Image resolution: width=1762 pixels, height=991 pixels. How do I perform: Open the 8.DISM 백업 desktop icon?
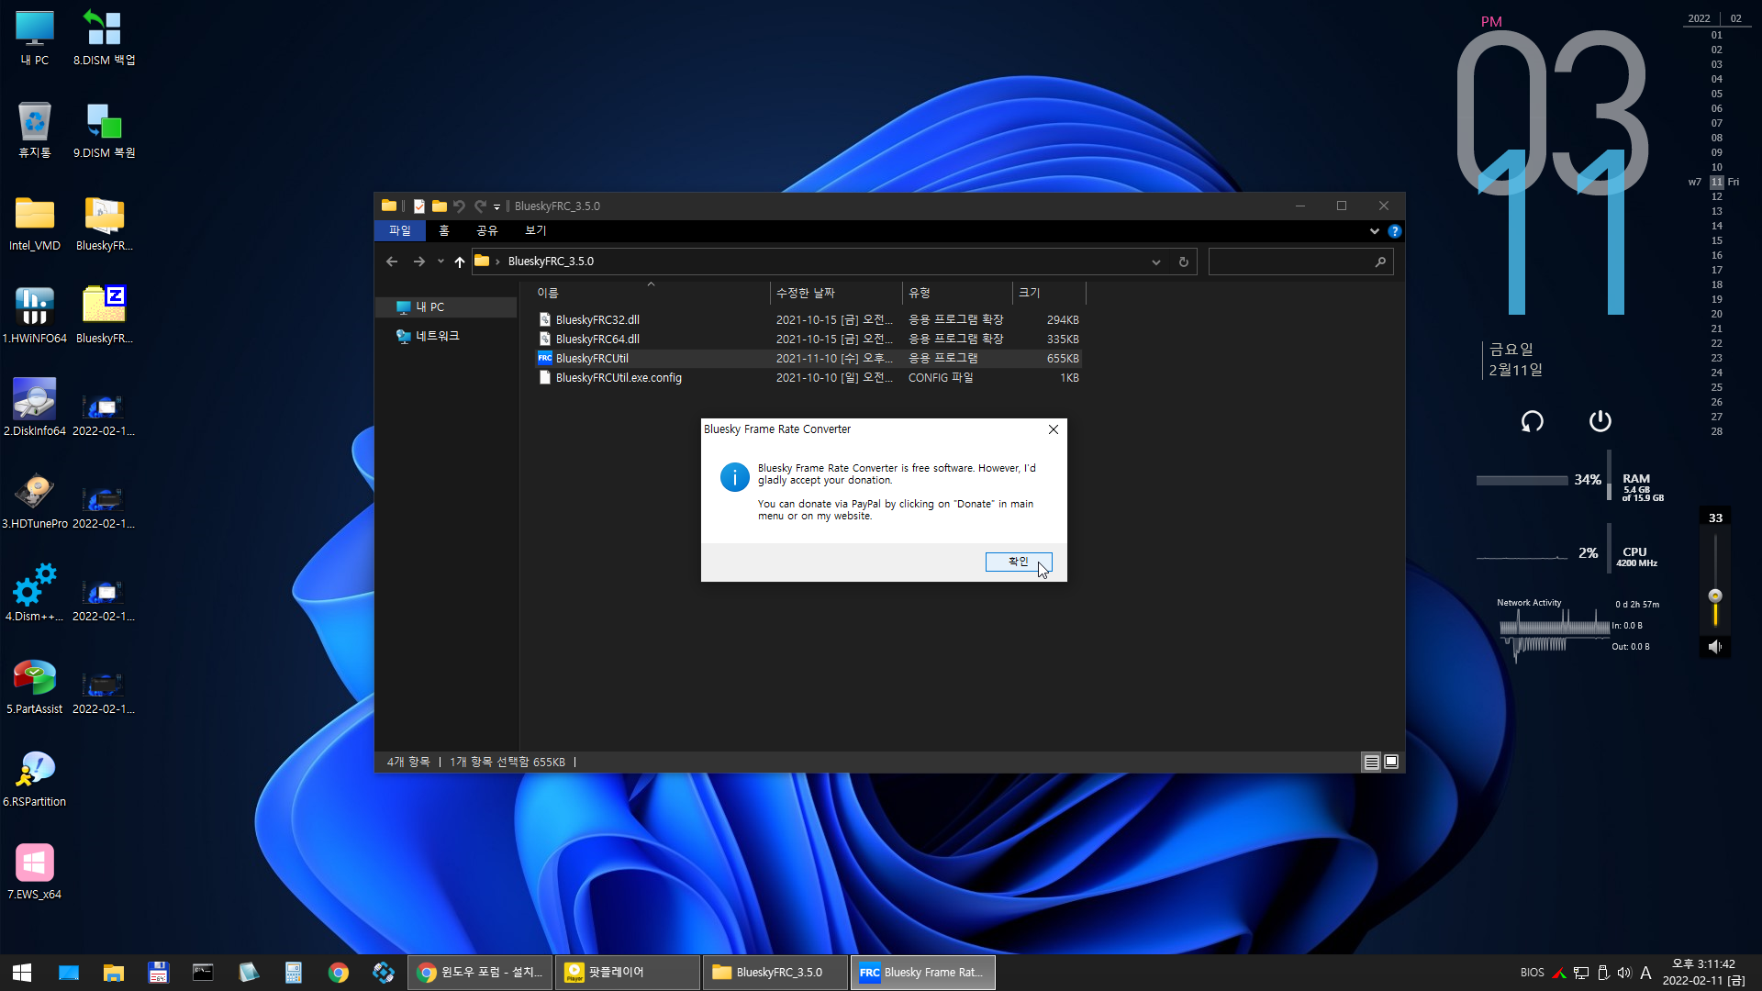point(104,39)
